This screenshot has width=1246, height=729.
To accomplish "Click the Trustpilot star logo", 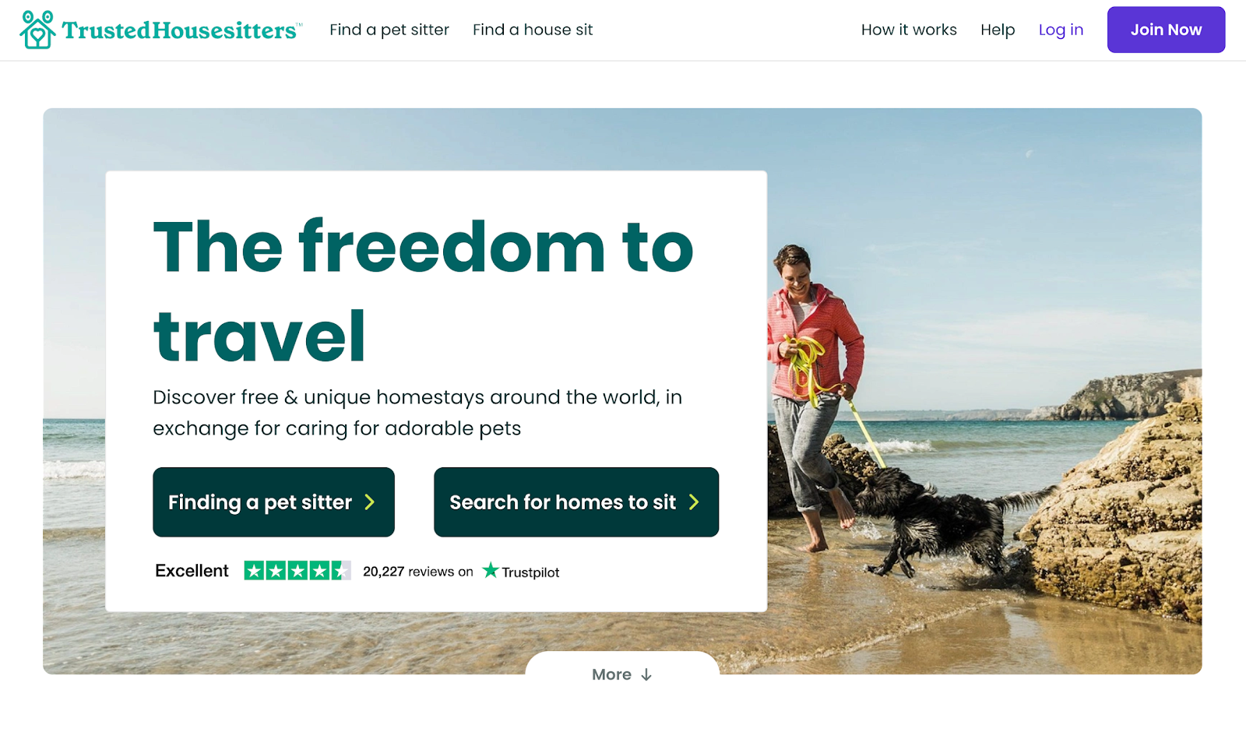I will 491,570.
